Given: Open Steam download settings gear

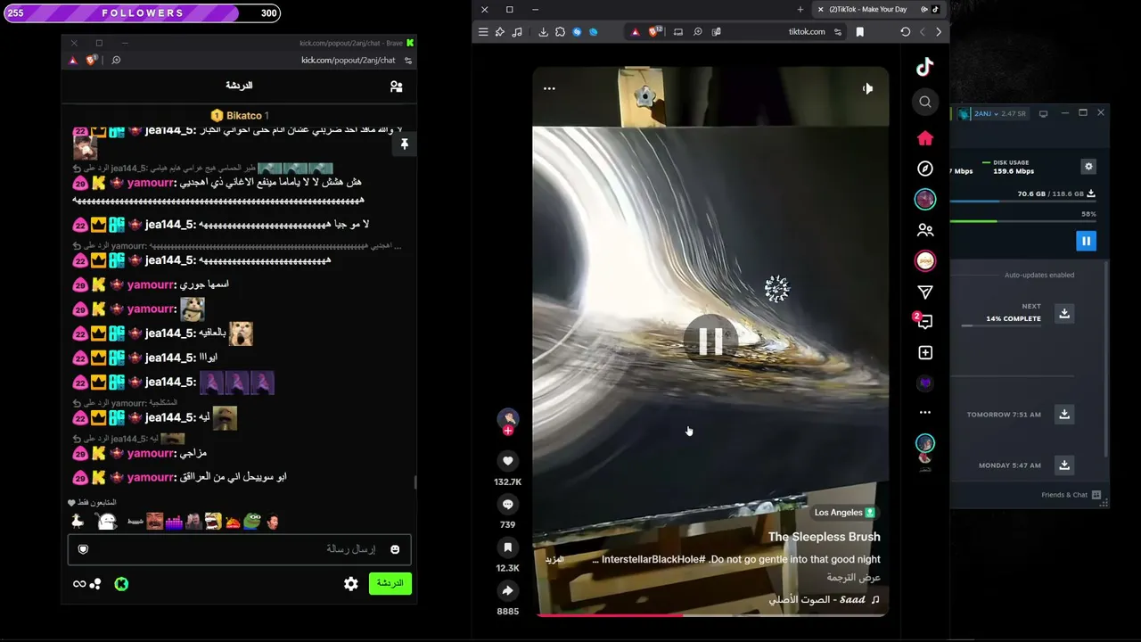Looking at the screenshot, I should 1088,167.
